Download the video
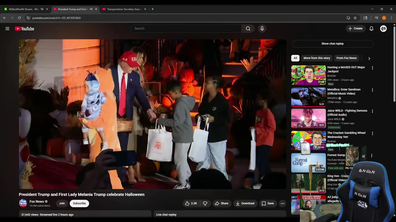 [x=245, y=203]
